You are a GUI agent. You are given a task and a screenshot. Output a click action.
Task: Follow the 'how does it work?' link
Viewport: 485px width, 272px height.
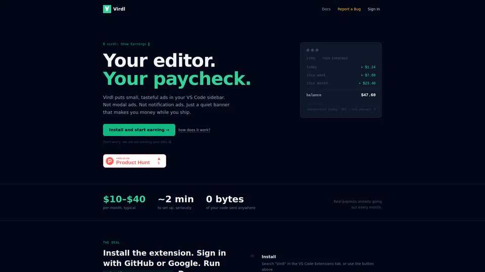(x=194, y=130)
